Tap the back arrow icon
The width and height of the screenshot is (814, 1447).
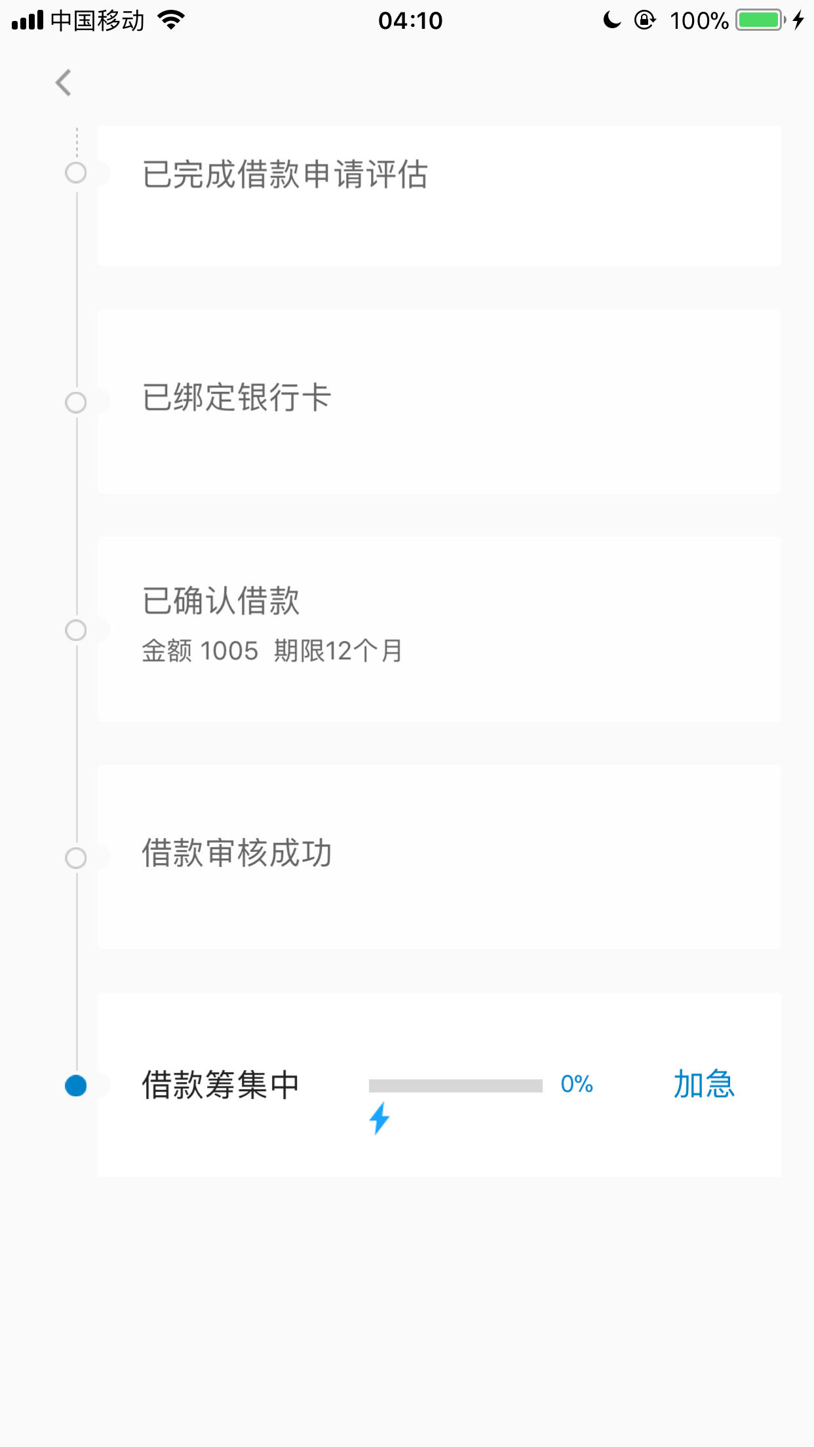pos(64,83)
